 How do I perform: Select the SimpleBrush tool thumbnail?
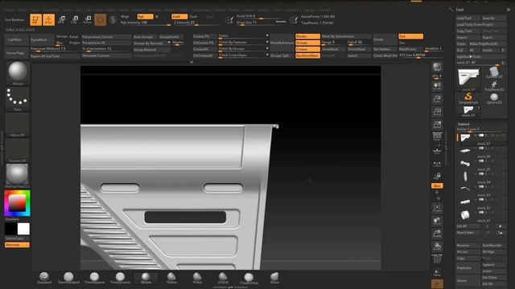point(468,98)
